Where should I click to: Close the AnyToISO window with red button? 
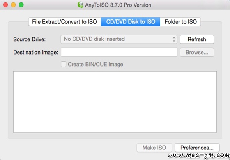pyautogui.click(x=5, y=5)
